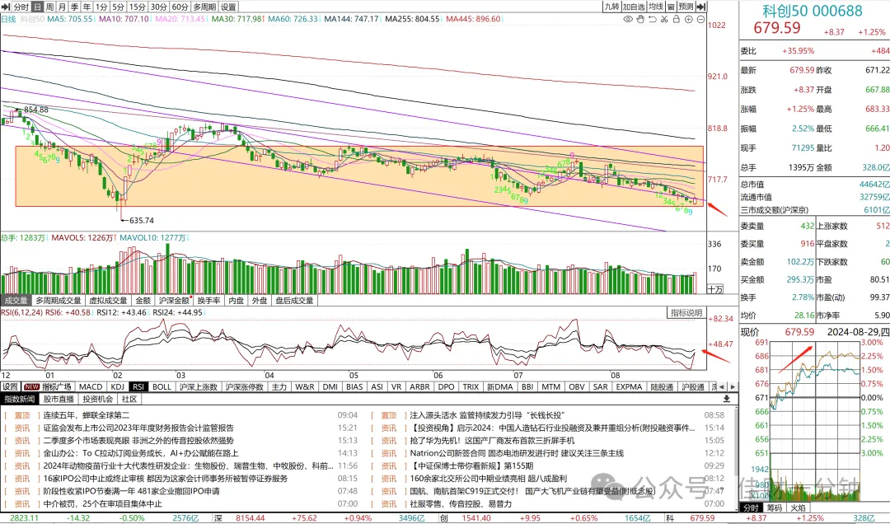Select the 15分 period
890x524 pixels.
click(138, 7)
